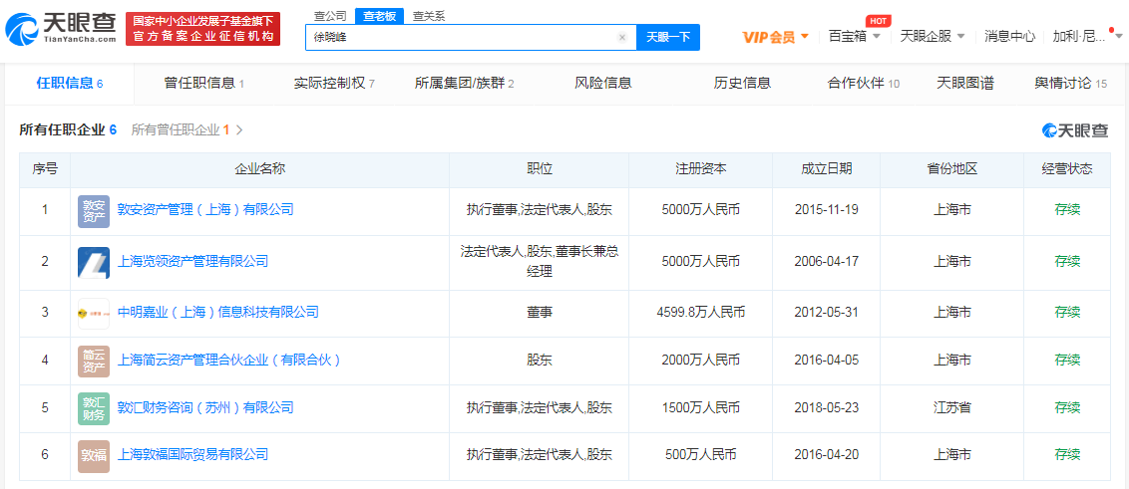Open logo of 中明嘉业(上海)信息科技有限公司
This screenshot has width=1129, height=489.
click(x=94, y=314)
